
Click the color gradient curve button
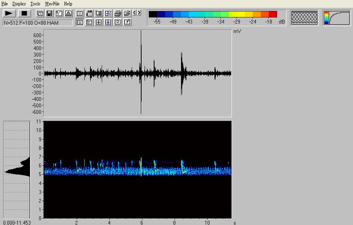point(337,18)
